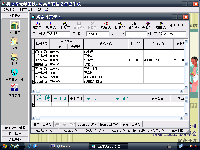Viewport: 200px width, 150px height.
Task: Switch to 费用信息(F7) tab
Action: (x=131, y=124)
